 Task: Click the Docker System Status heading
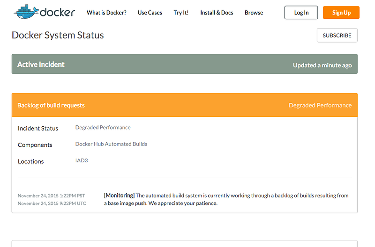(58, 36)
